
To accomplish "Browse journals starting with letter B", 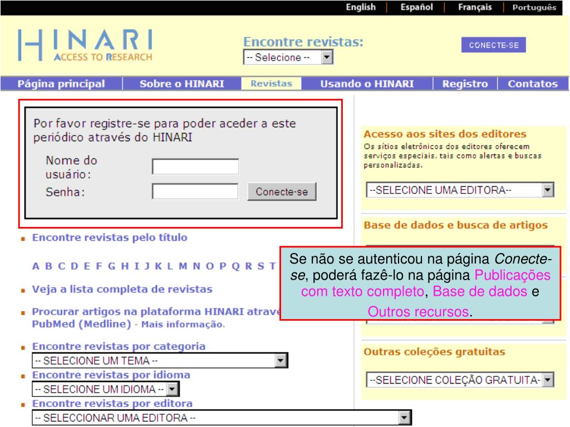I will tap(48, 266).
